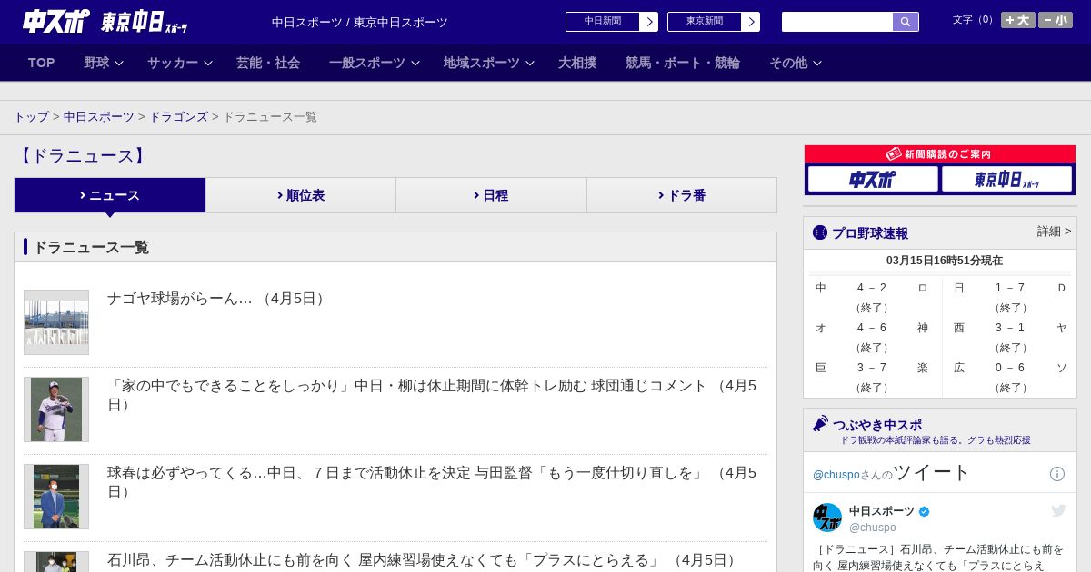Select the ニュース tab
This screenshot has height=572, width=1091.
tap(110, 195)
